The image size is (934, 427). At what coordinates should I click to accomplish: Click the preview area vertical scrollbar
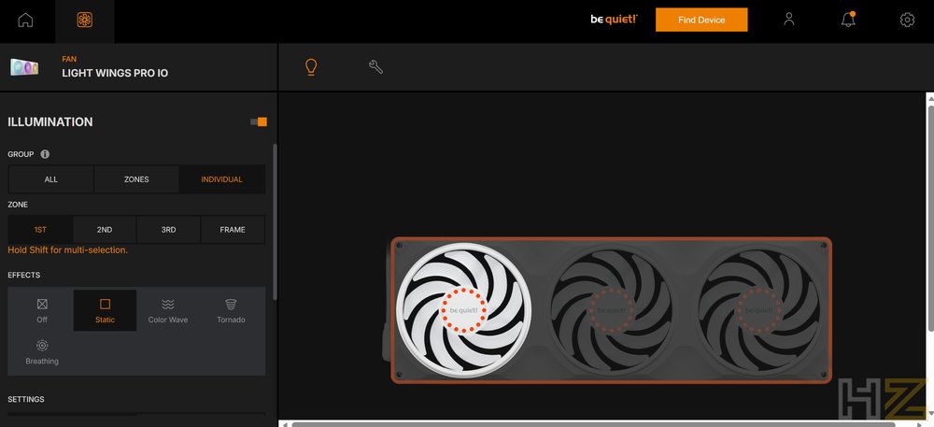(931, 218)
